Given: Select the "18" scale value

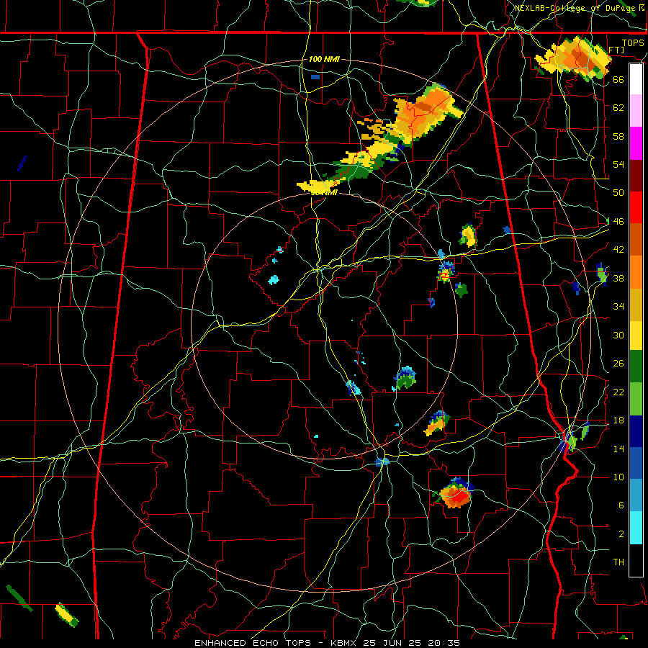Looking at the screenshot, I should [618, 420].
